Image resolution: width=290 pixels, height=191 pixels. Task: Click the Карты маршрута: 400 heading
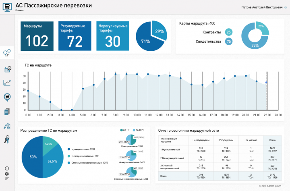click(197, 23)
